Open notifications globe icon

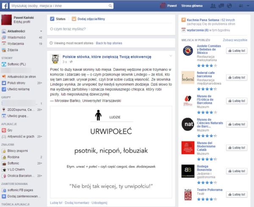(x=229, y=6)
